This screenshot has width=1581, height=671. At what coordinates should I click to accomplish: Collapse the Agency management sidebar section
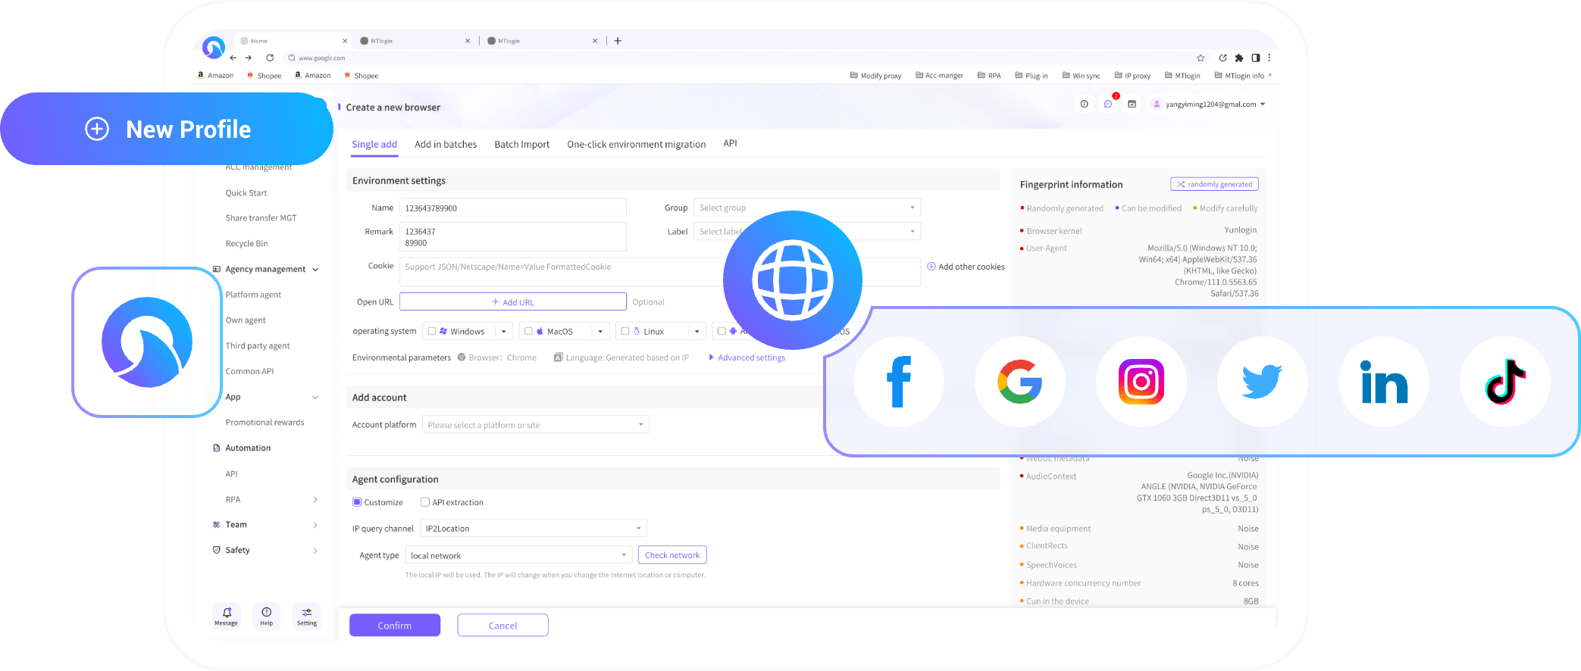[x=316, y=270]
